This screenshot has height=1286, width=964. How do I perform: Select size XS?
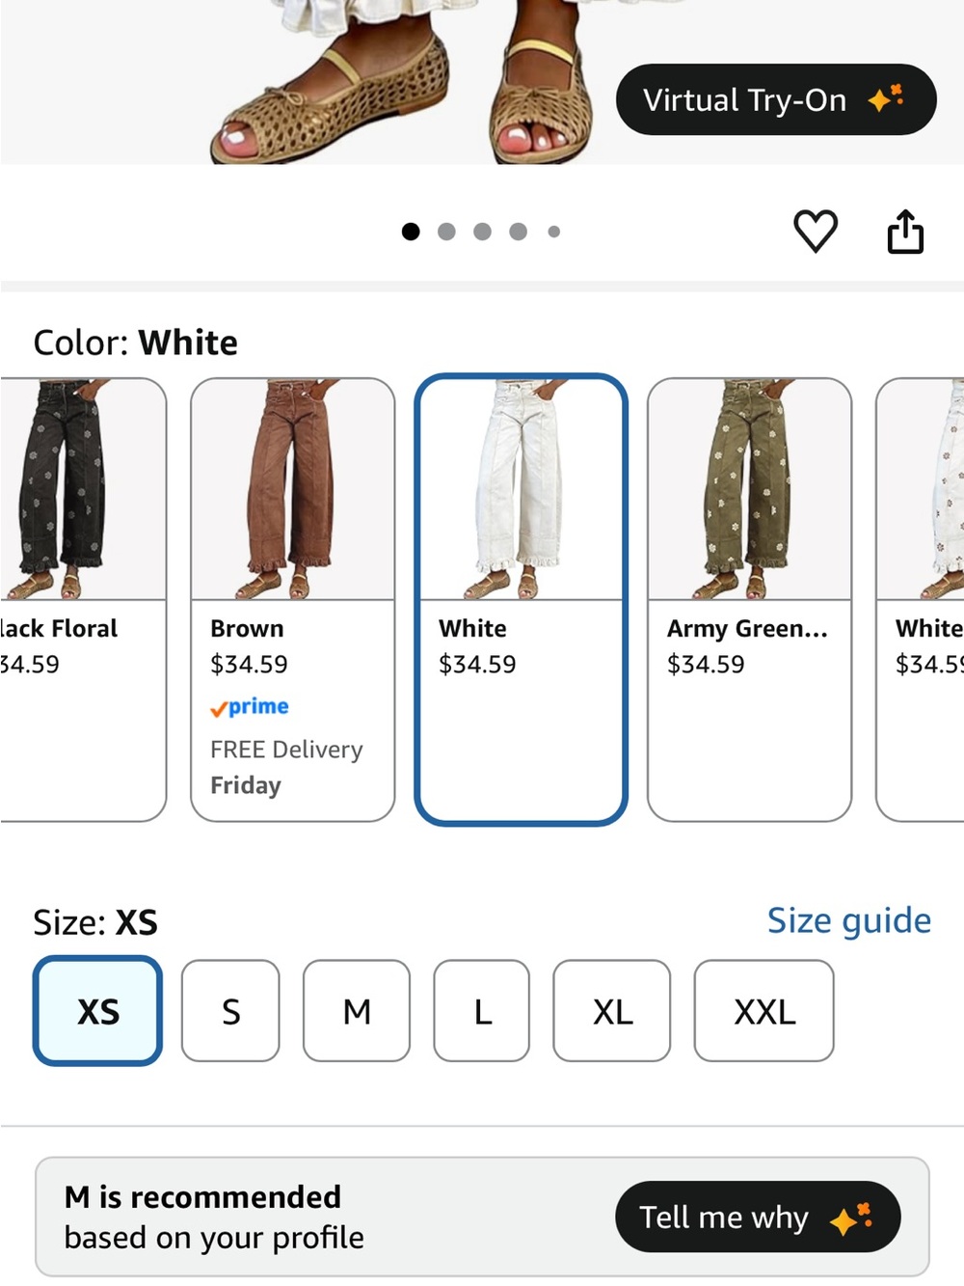97,1010
